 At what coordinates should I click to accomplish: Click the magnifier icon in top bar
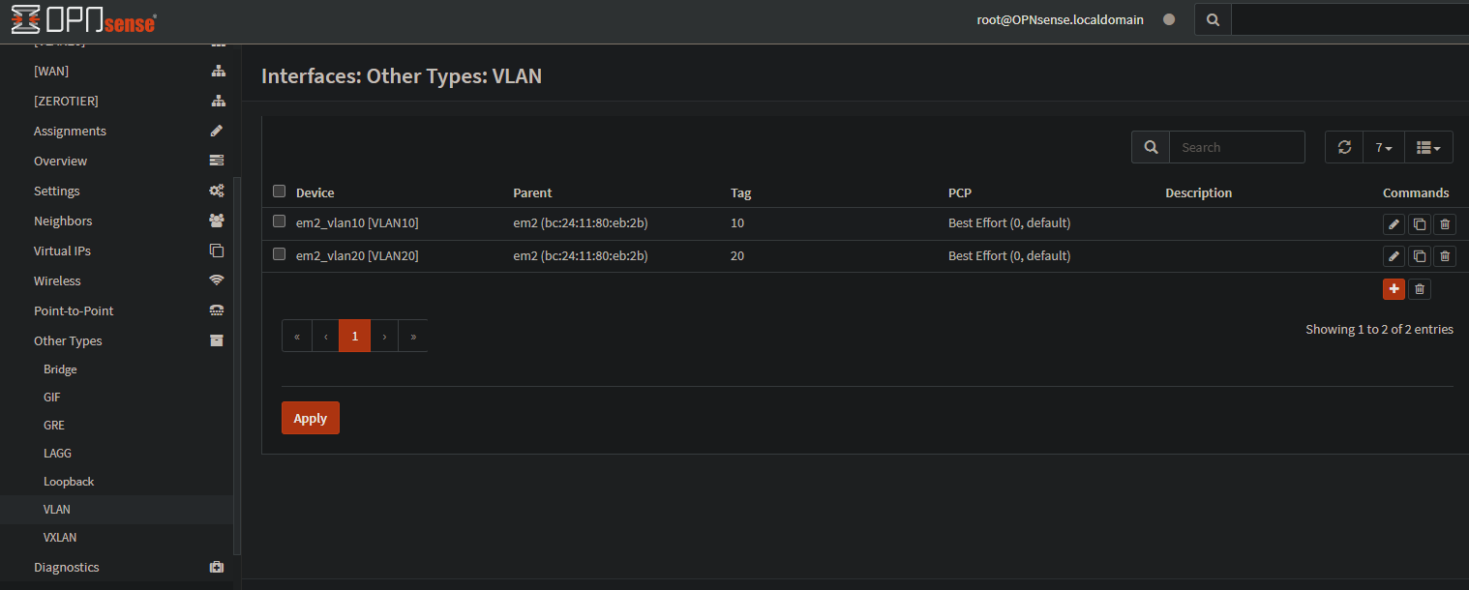1213,19
